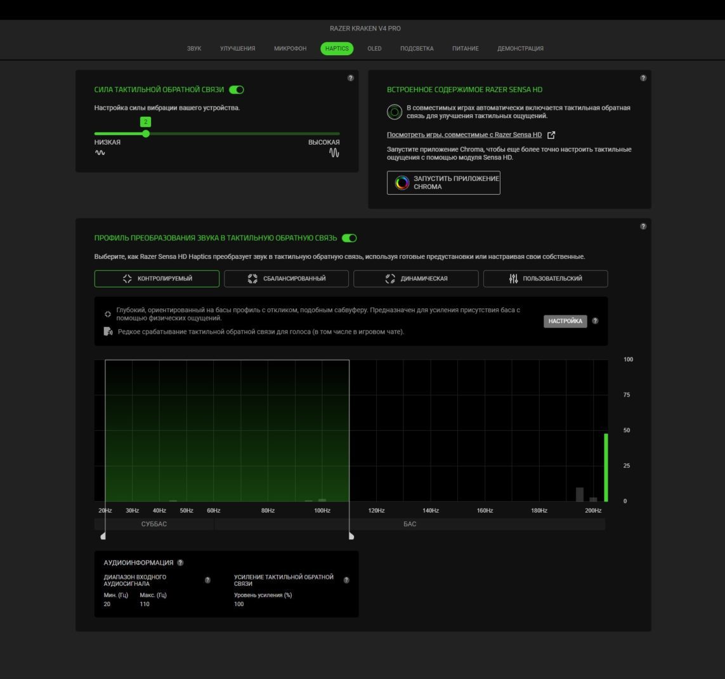
Task: Click the profile icon beside bass description text
Action: point(108,314)
